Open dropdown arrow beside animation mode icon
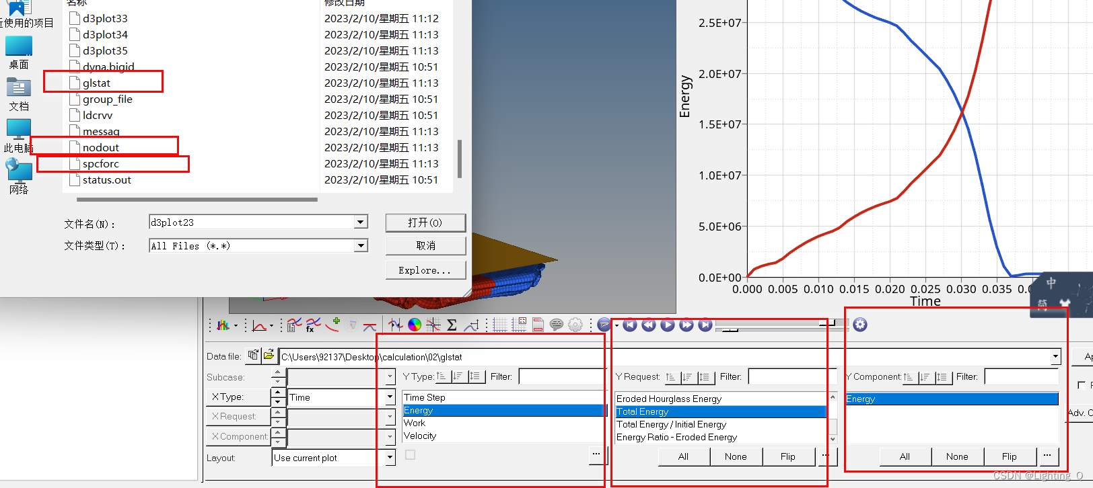 coord(616,326)
